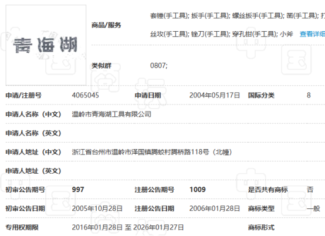Click the 初审公告日期 label

point(25,208)
